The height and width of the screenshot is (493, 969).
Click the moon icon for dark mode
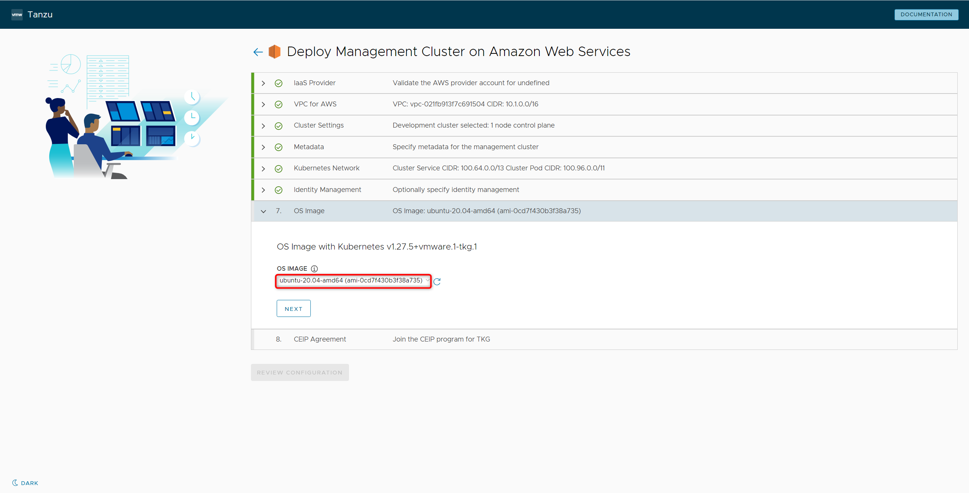[15, 482]
